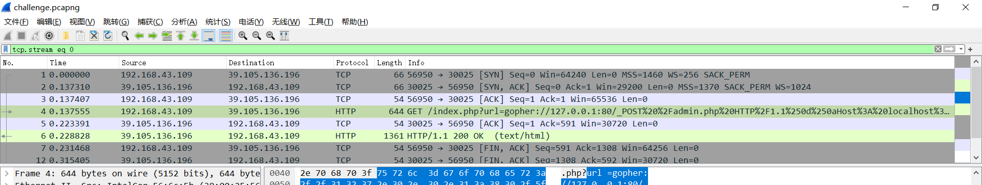
Task: Expand the Frame 4 details tree
Action: pos(7,174)
